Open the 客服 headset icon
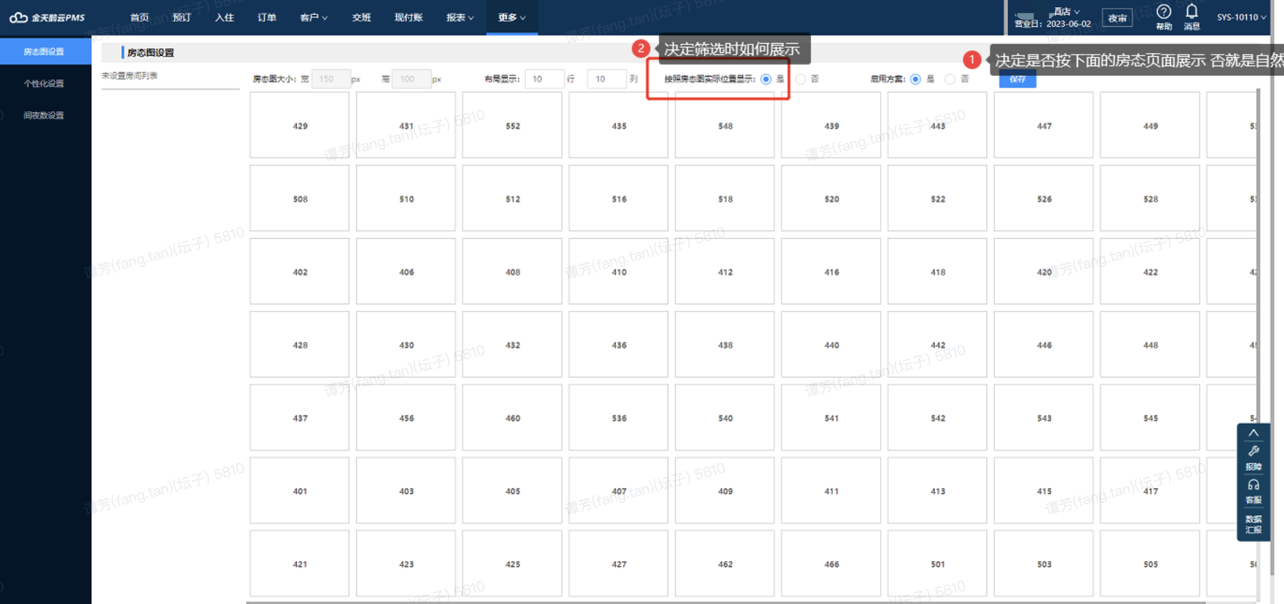Viewport: 1284px width, 604px height. pos(1253,492)
